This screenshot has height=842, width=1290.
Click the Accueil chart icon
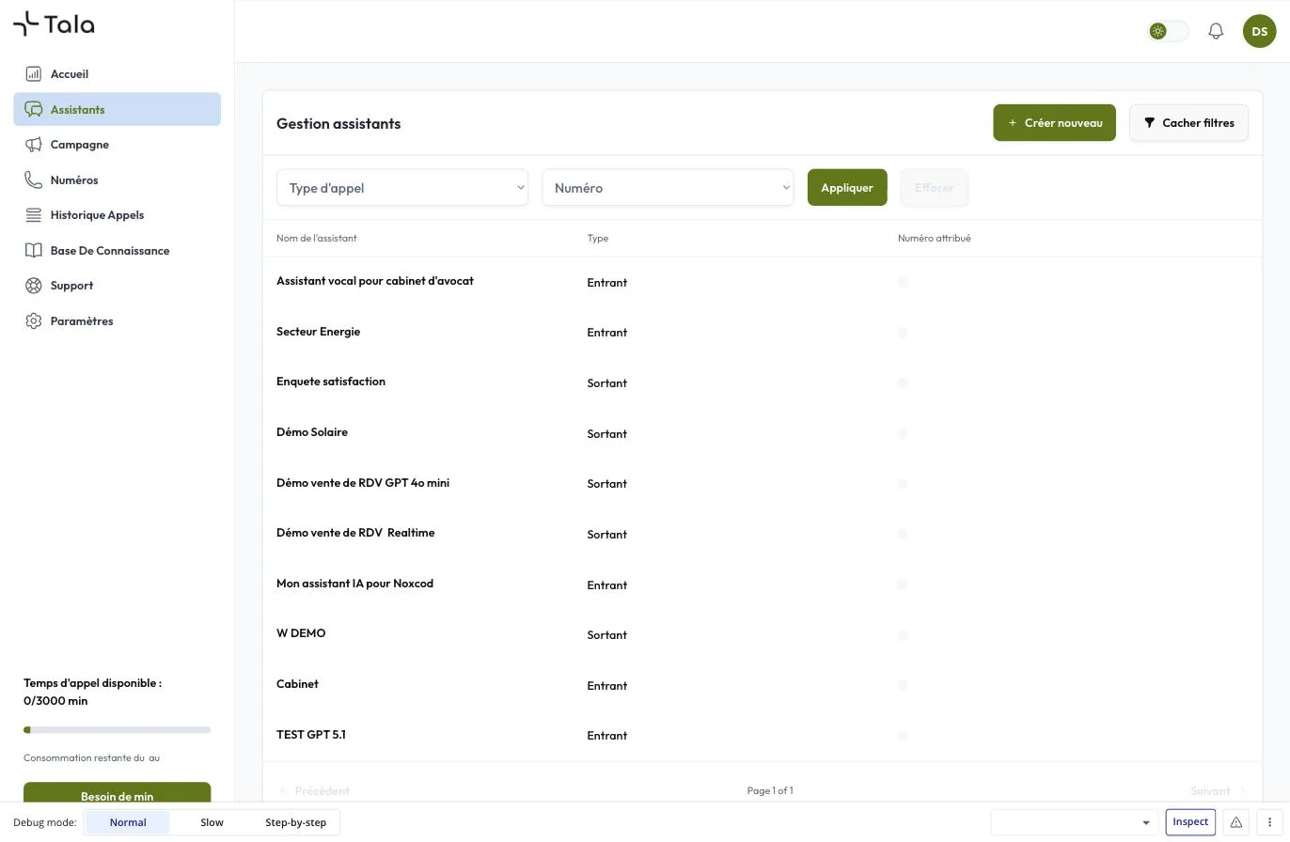pos(34,73)
